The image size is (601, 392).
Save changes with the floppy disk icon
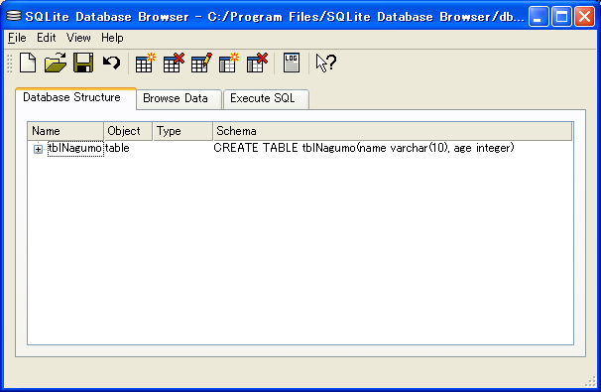click(83, 63)
